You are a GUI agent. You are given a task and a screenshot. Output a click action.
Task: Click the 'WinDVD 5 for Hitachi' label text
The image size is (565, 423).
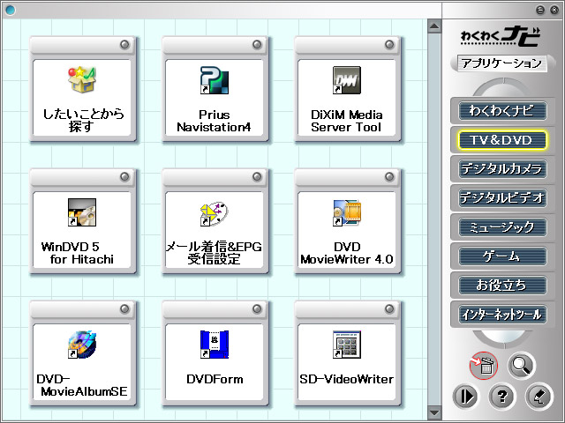tap(78, 253)
